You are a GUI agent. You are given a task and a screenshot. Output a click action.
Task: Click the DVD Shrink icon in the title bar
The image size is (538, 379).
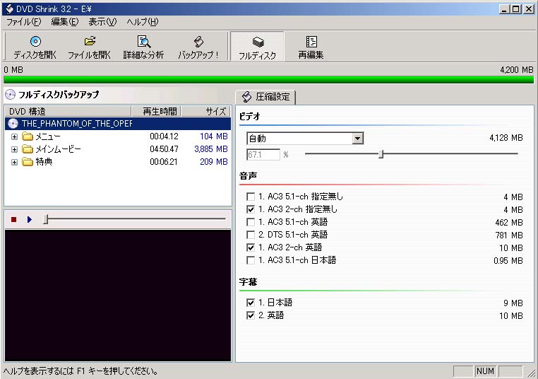coord(9,8)
